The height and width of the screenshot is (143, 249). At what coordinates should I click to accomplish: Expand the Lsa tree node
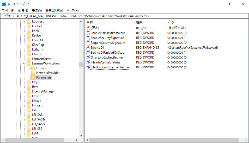tap(24, 110)
